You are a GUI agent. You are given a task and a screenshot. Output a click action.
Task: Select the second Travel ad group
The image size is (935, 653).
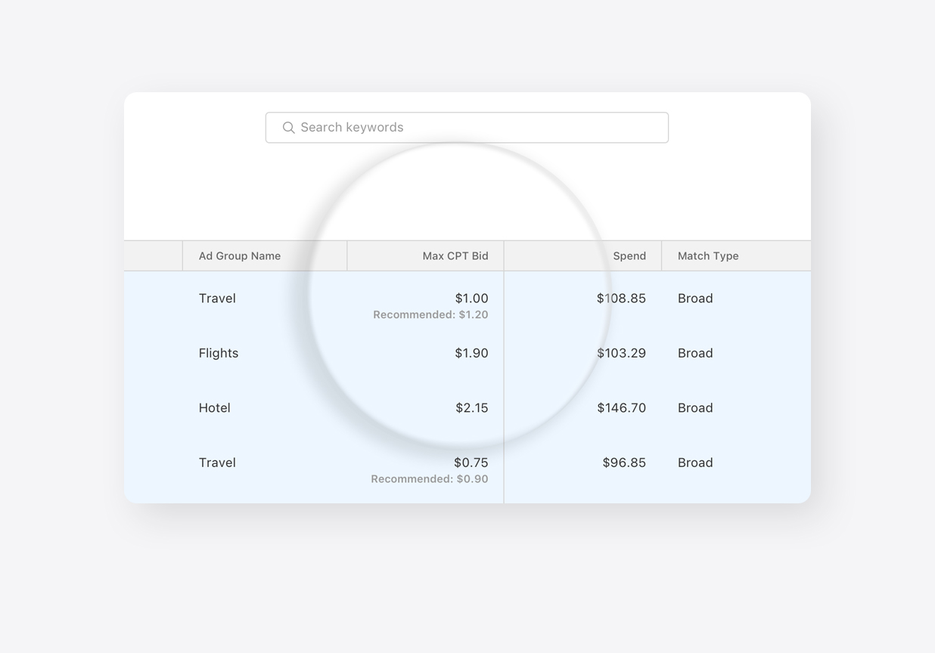[217, 463]
